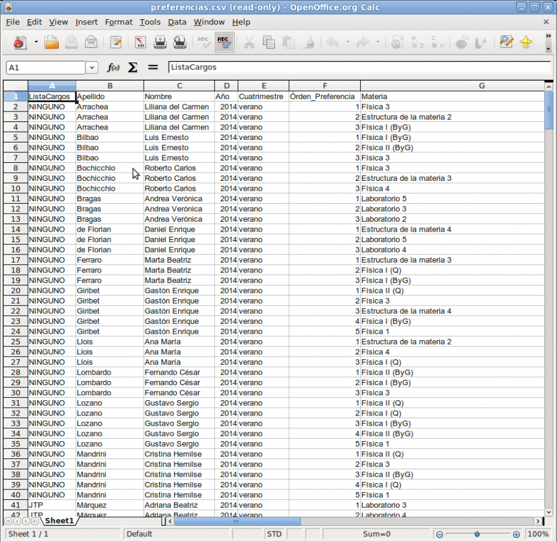Open the Format menu
Screen dimensions: 557x542
[x=119, y=22]
